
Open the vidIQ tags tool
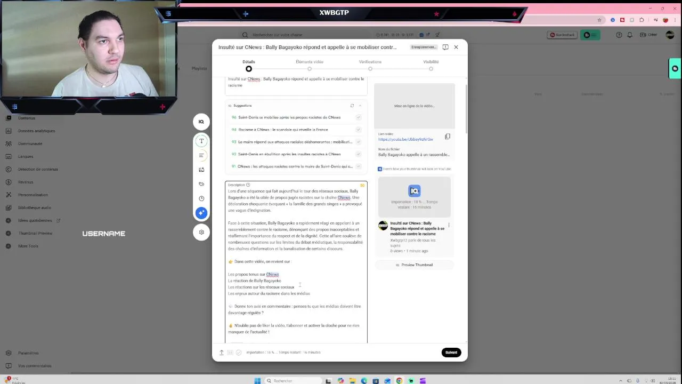click(x=201, y=184)
